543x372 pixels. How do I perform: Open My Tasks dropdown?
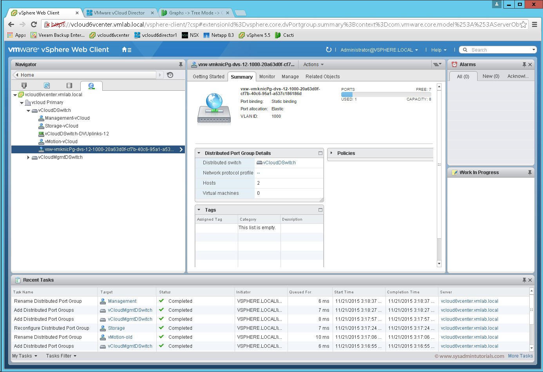click(x=25, y=356)
